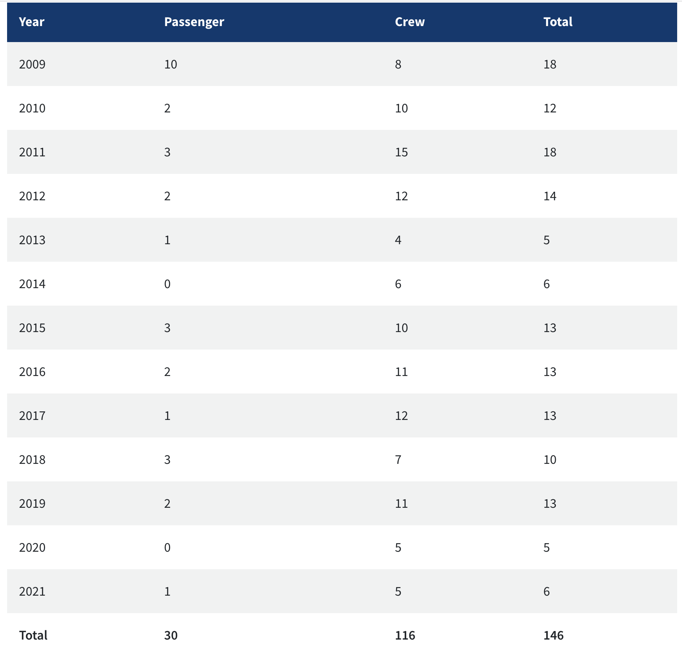Select the 2019 year cell

[x=32, y=504]
